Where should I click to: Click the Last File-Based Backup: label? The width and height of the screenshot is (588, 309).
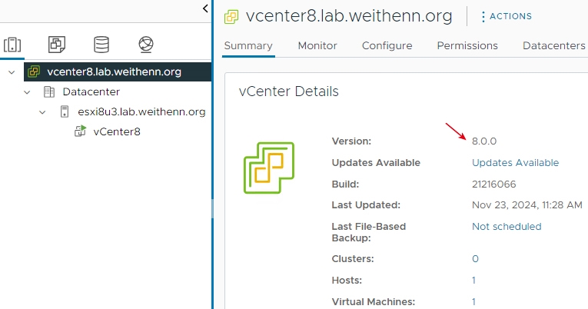tap(369, 232)
